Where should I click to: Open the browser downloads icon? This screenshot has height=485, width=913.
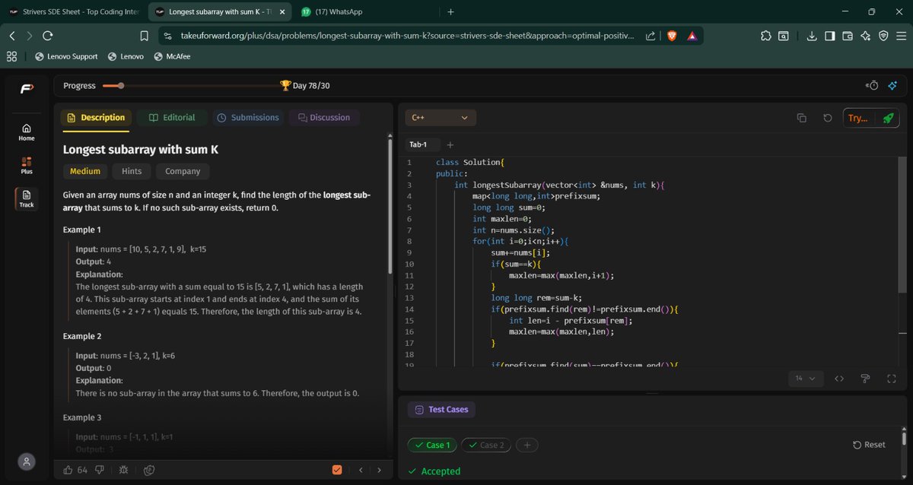pyautogui.click(x=812, y=36)
